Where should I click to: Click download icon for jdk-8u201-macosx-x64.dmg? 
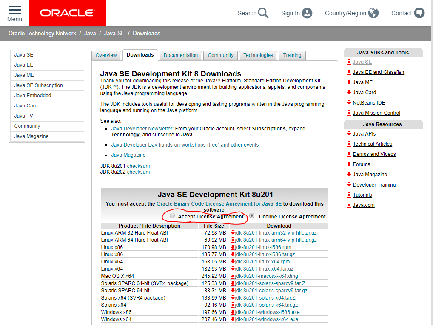233,276
